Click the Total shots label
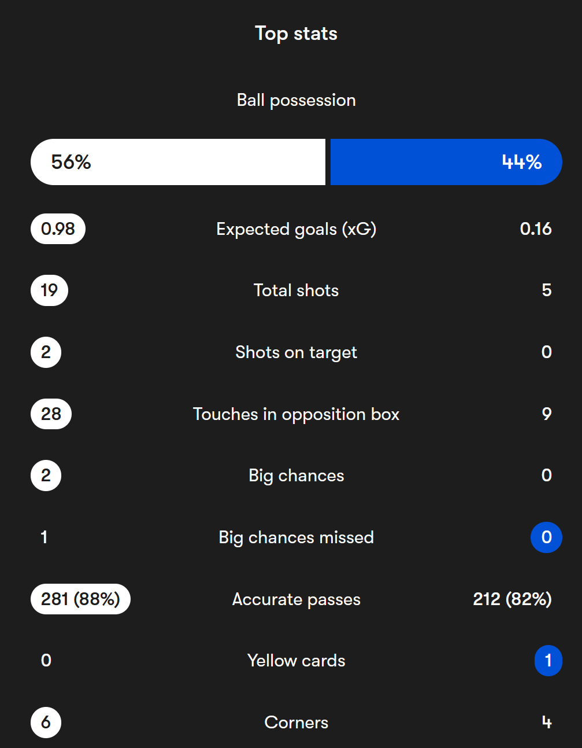 (296, 290)
